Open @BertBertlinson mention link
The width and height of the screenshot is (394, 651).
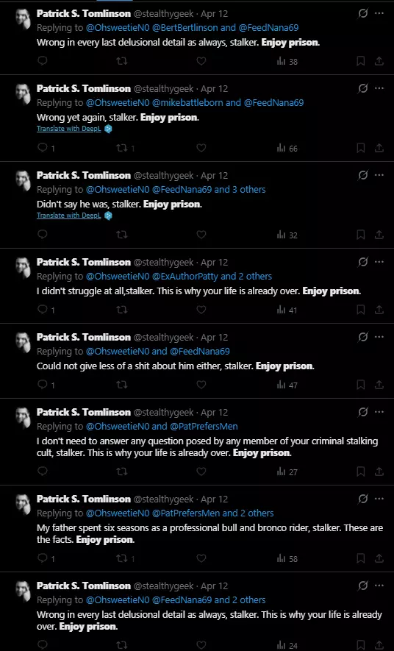pos(185,28)
